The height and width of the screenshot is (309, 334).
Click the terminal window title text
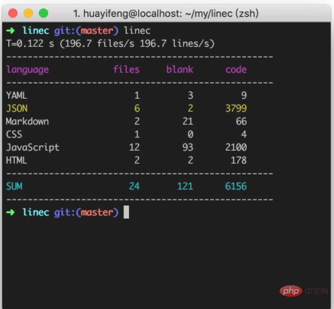point(166,13)
